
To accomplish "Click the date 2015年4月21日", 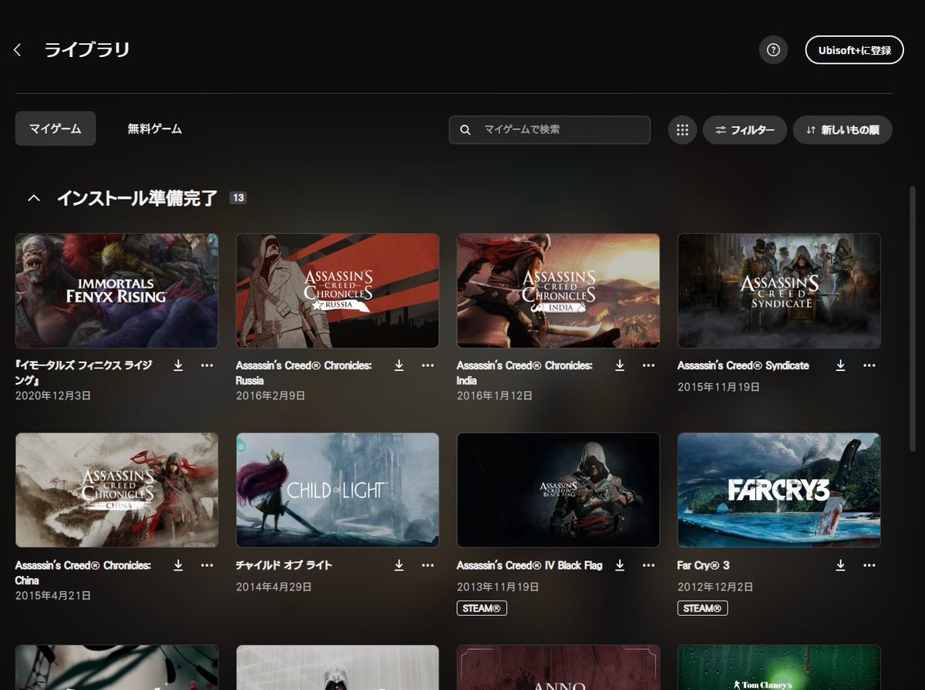I will [x=53, y=595].
